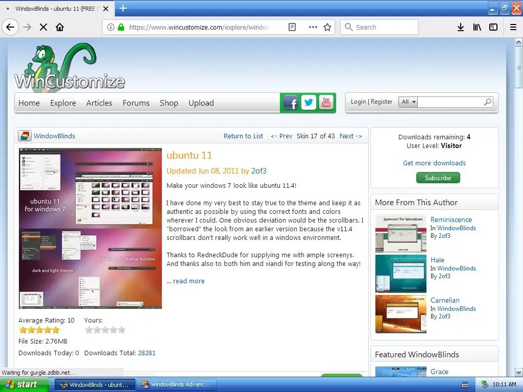
Task: Click the Register link
Action: tap(382, 102)
